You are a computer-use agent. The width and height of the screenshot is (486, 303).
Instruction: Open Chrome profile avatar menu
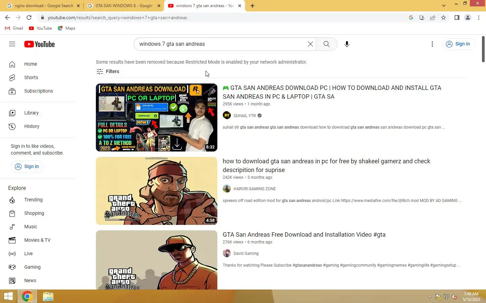(468, 18)
